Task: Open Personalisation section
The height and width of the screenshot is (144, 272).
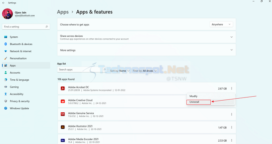Action: [26, 58]
